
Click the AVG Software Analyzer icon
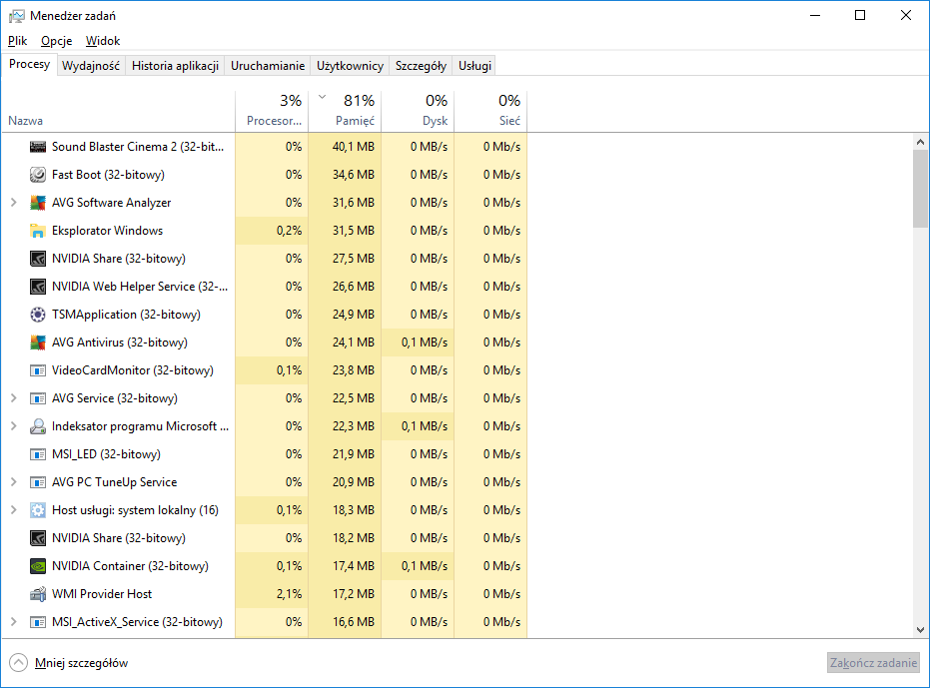[38, 203]
